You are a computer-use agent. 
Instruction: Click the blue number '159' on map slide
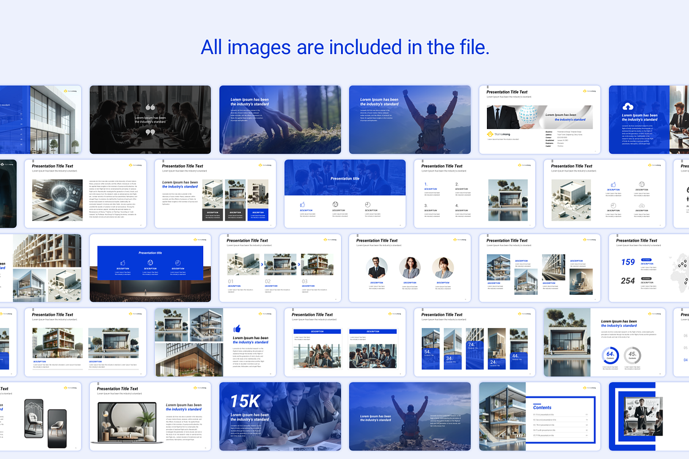tap(628, 262)
